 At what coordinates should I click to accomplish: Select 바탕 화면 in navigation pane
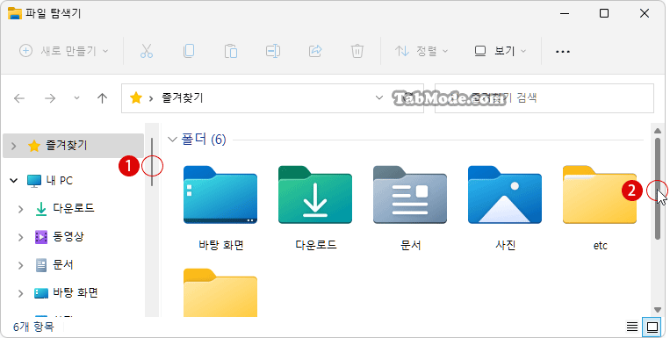click(66, 293)
